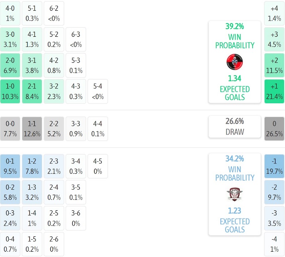The width and height of the screenshot is (285, 257).
Task: Select the 2-1 score cell at 8.4%
Action: coord(32,91)
